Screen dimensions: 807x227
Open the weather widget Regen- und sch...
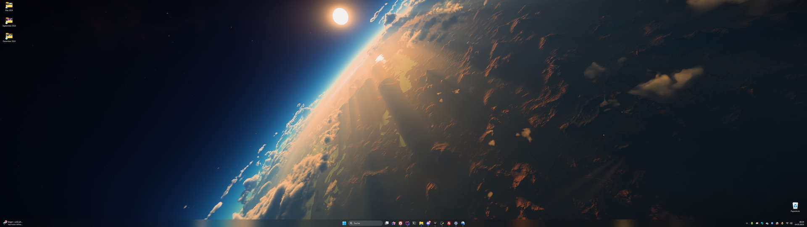point(13,223)
